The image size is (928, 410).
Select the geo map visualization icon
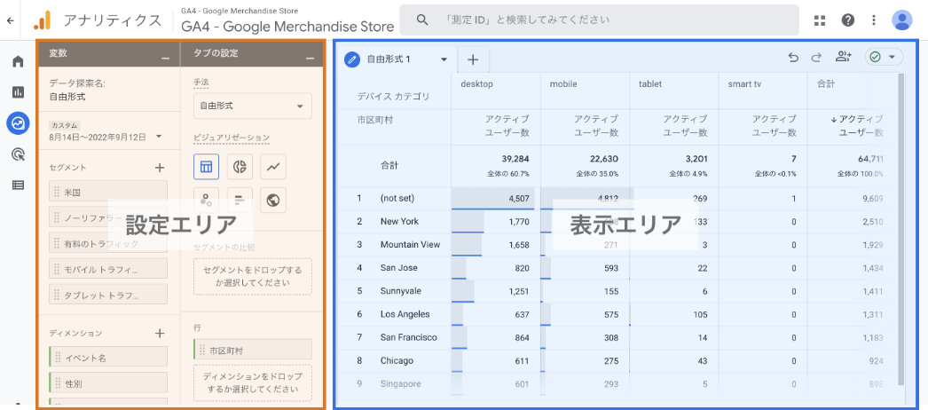(x=273, y=201)
